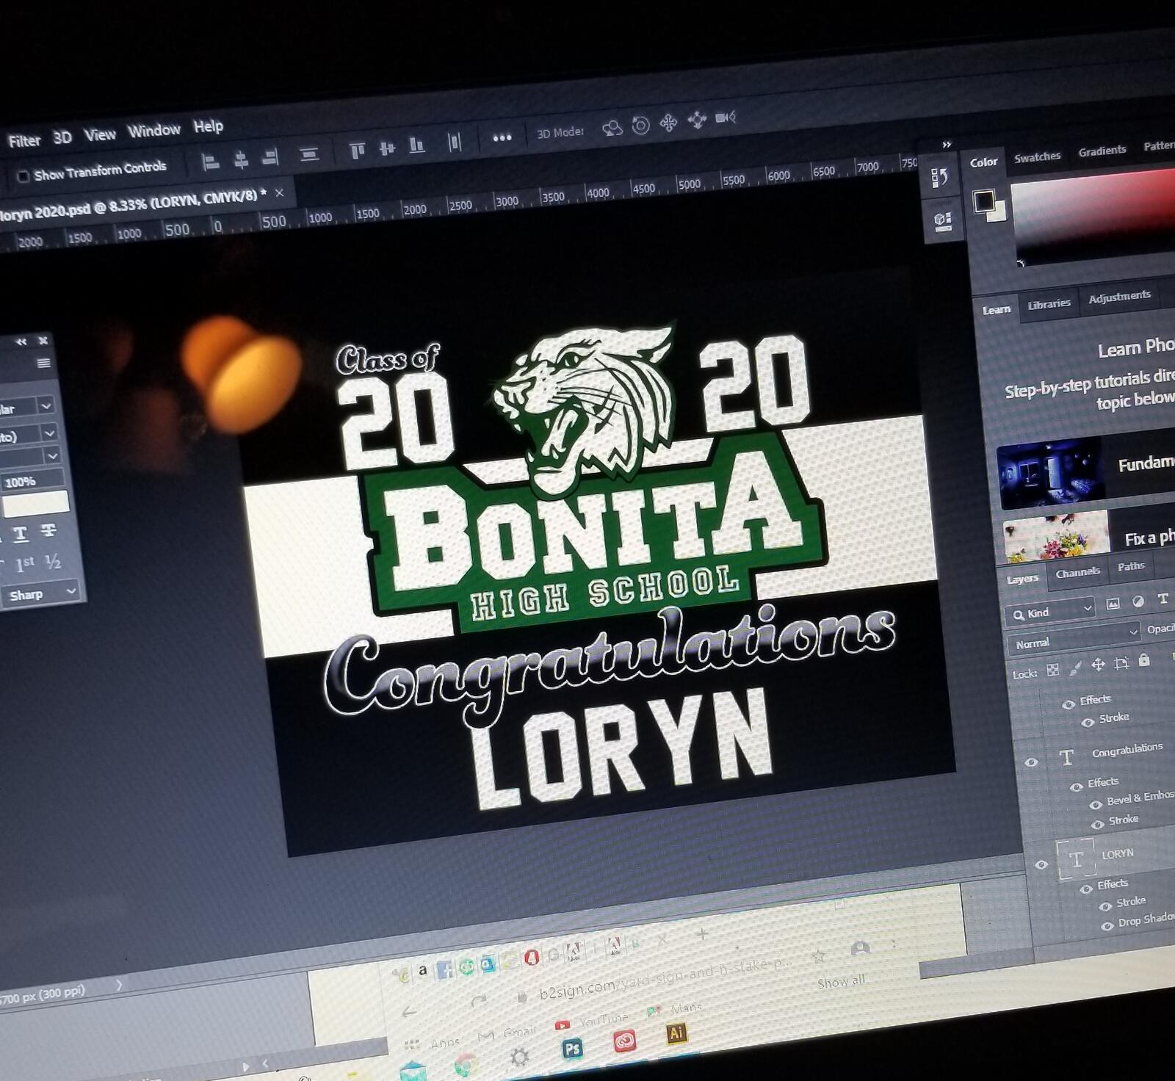Lock position move icon

tap(1098, 665)
